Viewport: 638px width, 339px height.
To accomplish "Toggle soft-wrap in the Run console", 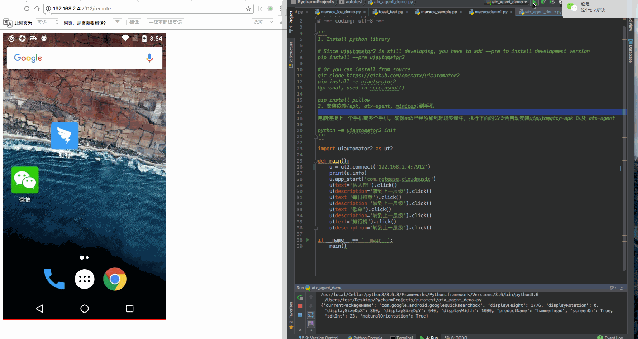I will (311, 315).
